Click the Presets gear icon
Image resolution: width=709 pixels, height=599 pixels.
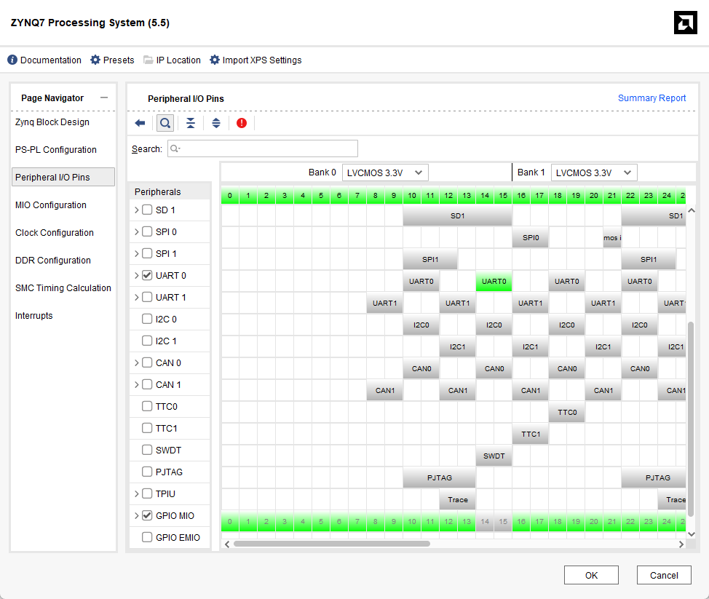pyautogui.click(x=95, y=60)
